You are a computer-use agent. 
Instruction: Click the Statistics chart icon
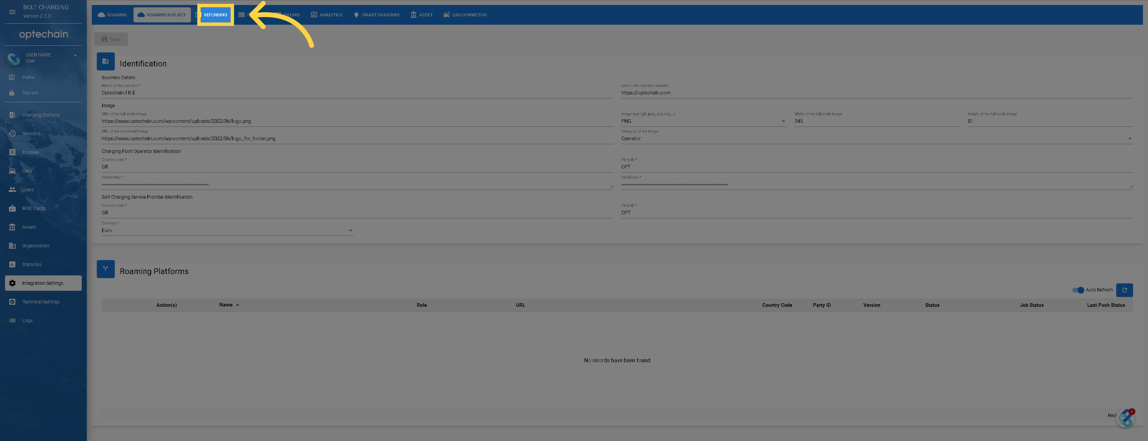(12, 264)
